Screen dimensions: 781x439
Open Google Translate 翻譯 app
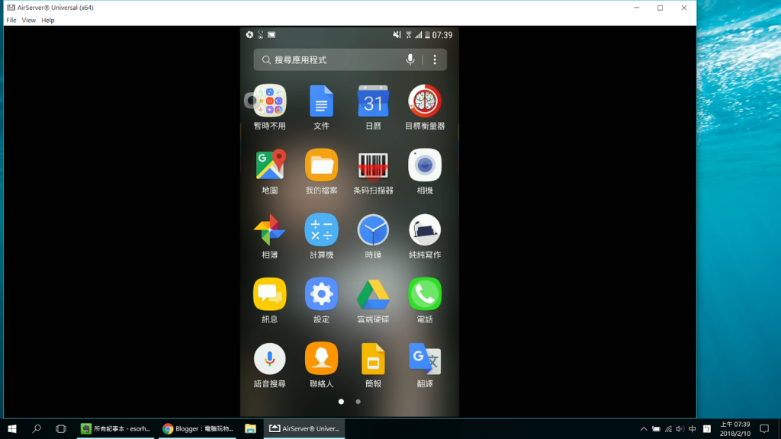[x=425, y=359]
